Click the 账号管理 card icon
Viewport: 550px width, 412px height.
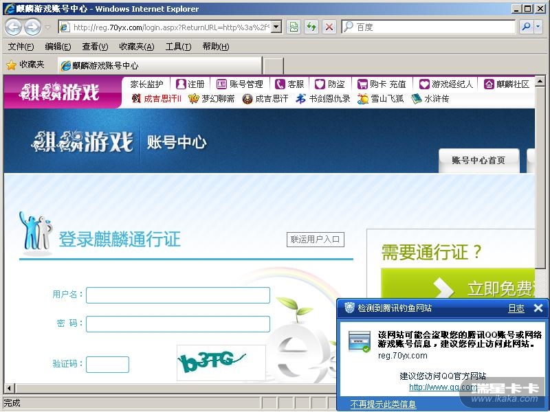point(221,84)
